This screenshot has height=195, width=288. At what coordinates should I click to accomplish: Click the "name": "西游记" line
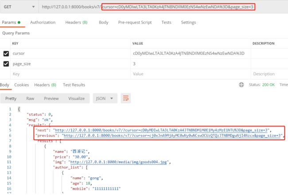pos(71,152)
